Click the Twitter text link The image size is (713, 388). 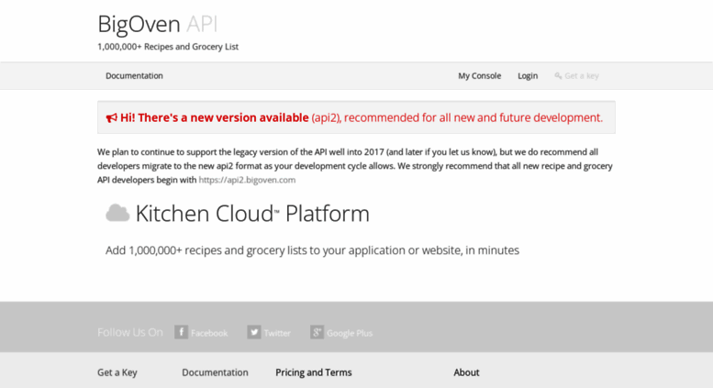(x=277, y=333)
